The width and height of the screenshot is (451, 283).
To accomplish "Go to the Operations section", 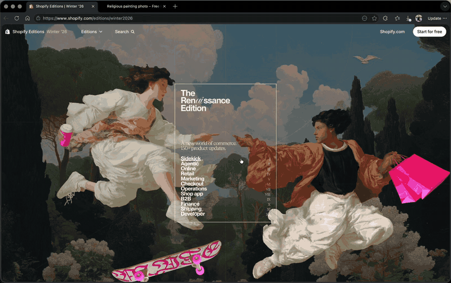I will pos(193,188).
